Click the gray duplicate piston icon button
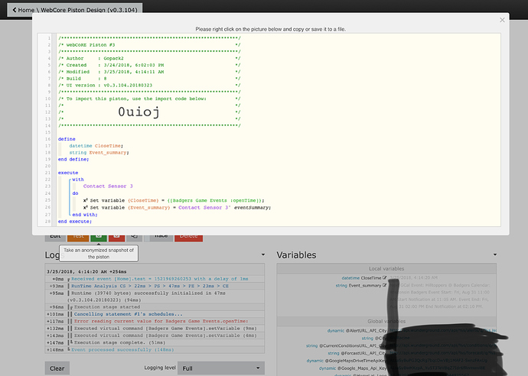 [135, 237]
